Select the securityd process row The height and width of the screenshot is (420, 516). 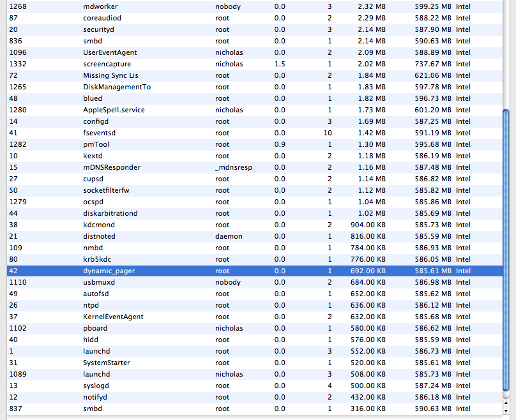point(255,29)
